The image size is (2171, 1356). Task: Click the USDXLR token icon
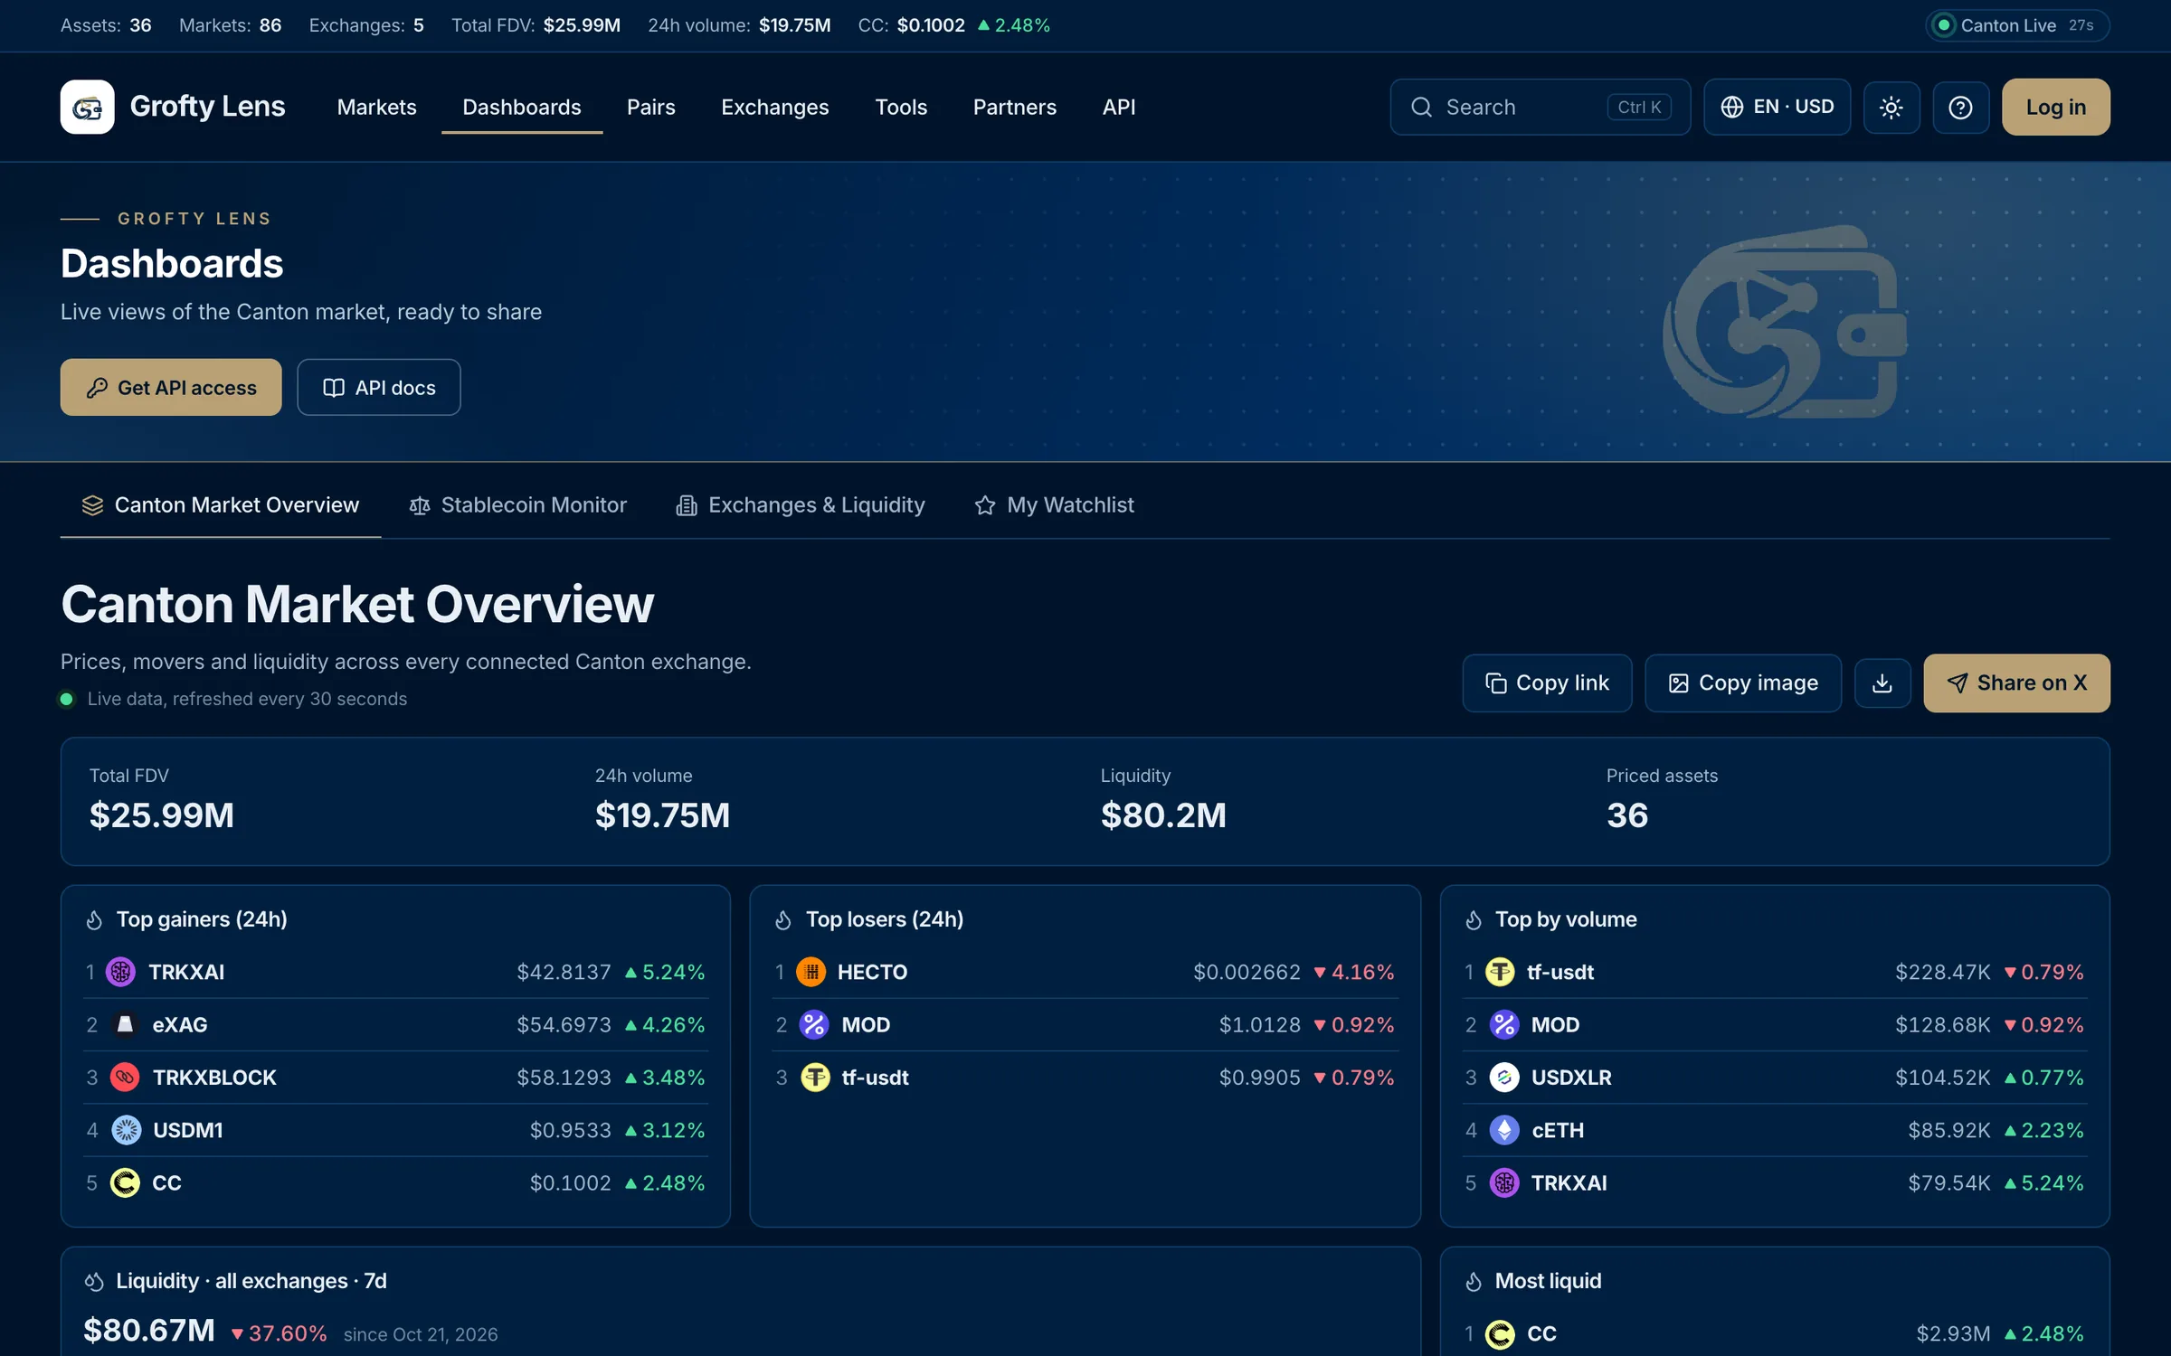point(1503,1077)
